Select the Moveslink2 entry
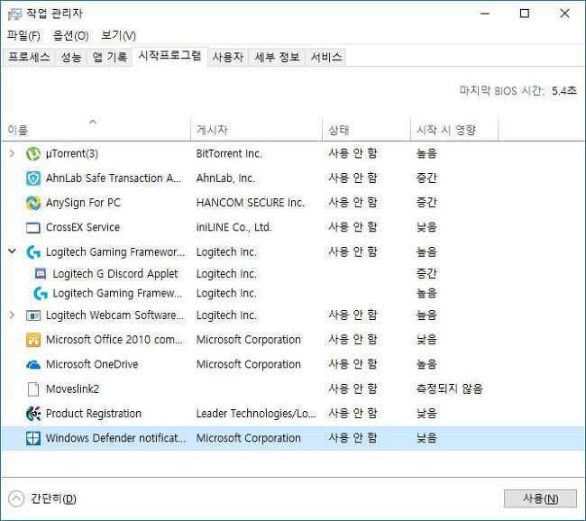 [x=72, y=389]
